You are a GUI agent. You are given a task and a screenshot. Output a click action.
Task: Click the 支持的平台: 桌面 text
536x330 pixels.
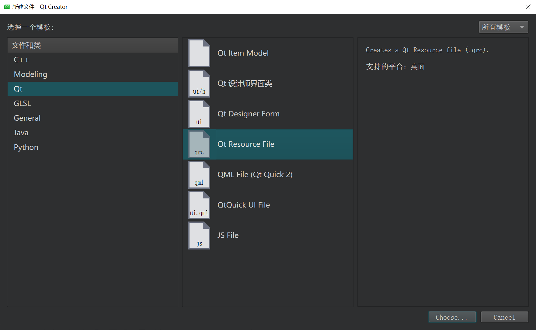click(x=395, y=67)
